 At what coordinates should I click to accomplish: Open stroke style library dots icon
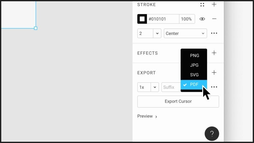[x=202, y=4]
